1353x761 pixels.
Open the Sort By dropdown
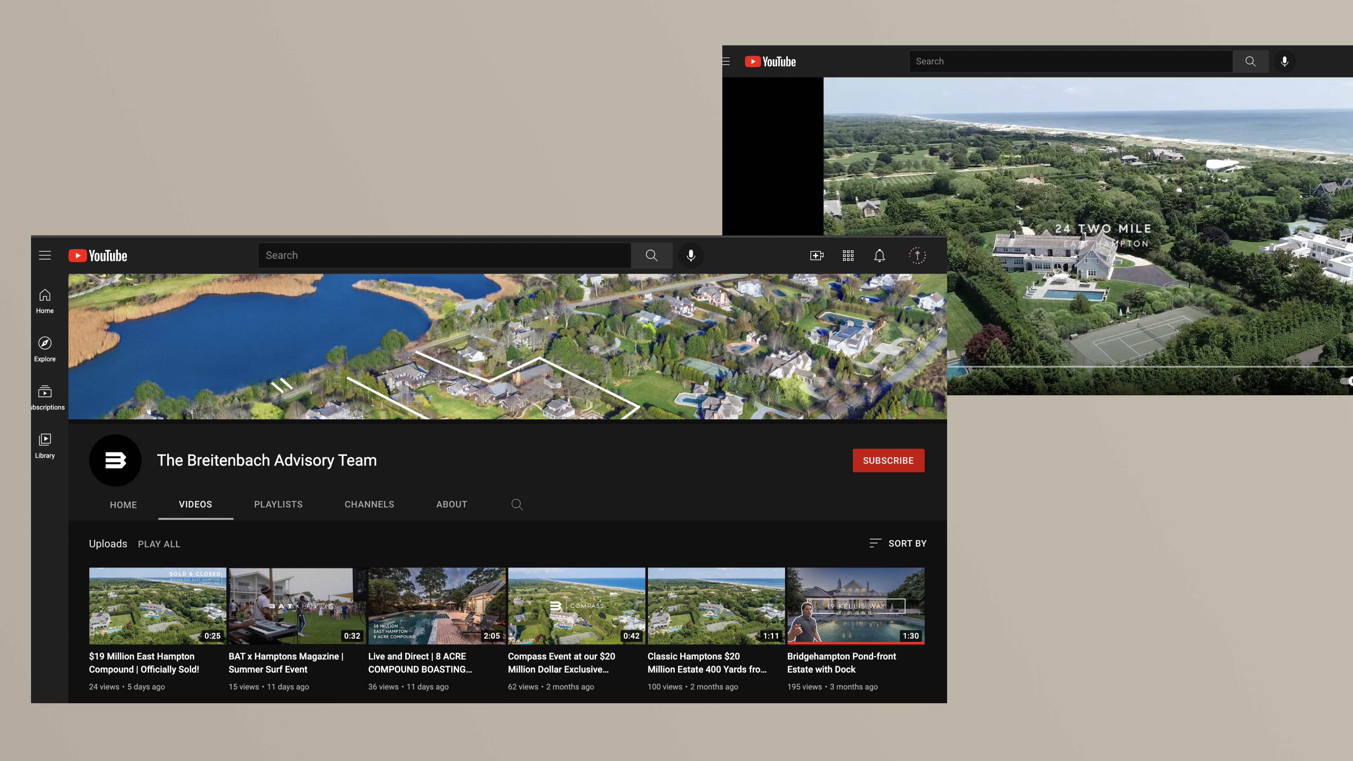point(898,543)
